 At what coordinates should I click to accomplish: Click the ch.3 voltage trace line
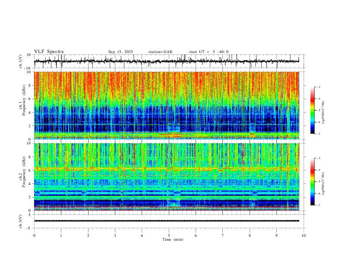pyautogui.click(x=166, y=221)
